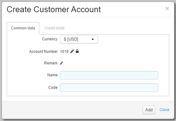Click the Code label
This screenshot has width=176, height=121.
[53, 88]
